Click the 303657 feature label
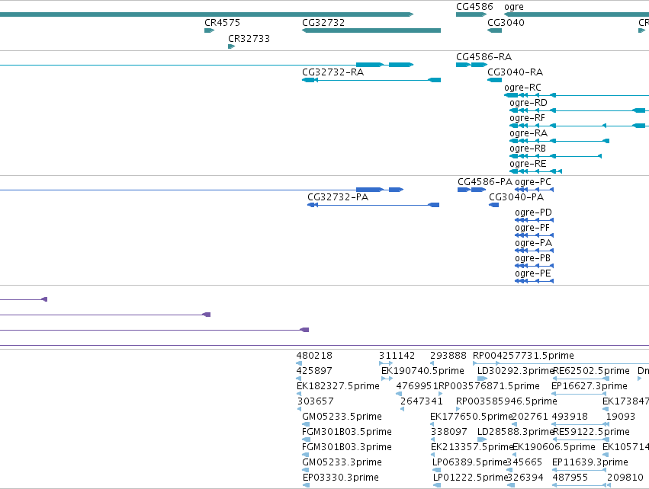 click(316, 401)
